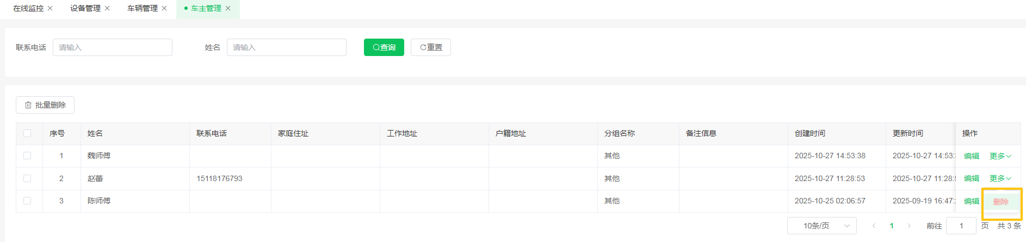Image resolution: width=1026 pixels, height=242 pixels.
Task: Open the 10条/页 page size dropdown
Action: 821,226
